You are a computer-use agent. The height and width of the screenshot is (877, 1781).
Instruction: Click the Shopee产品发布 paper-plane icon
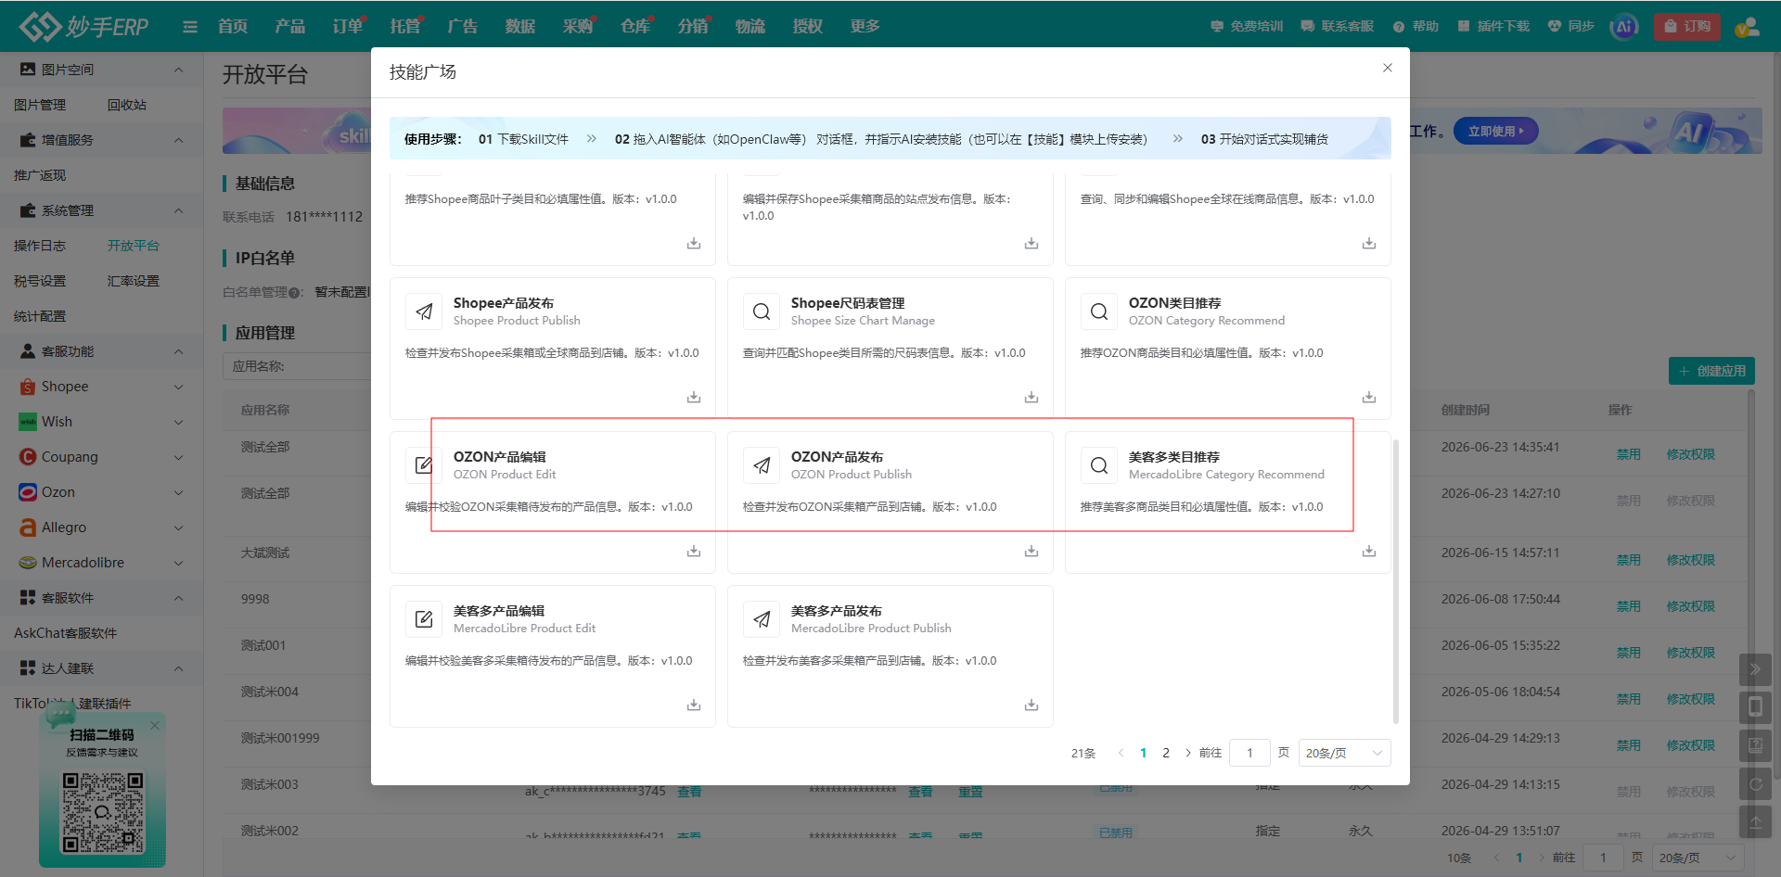[424, 311]
